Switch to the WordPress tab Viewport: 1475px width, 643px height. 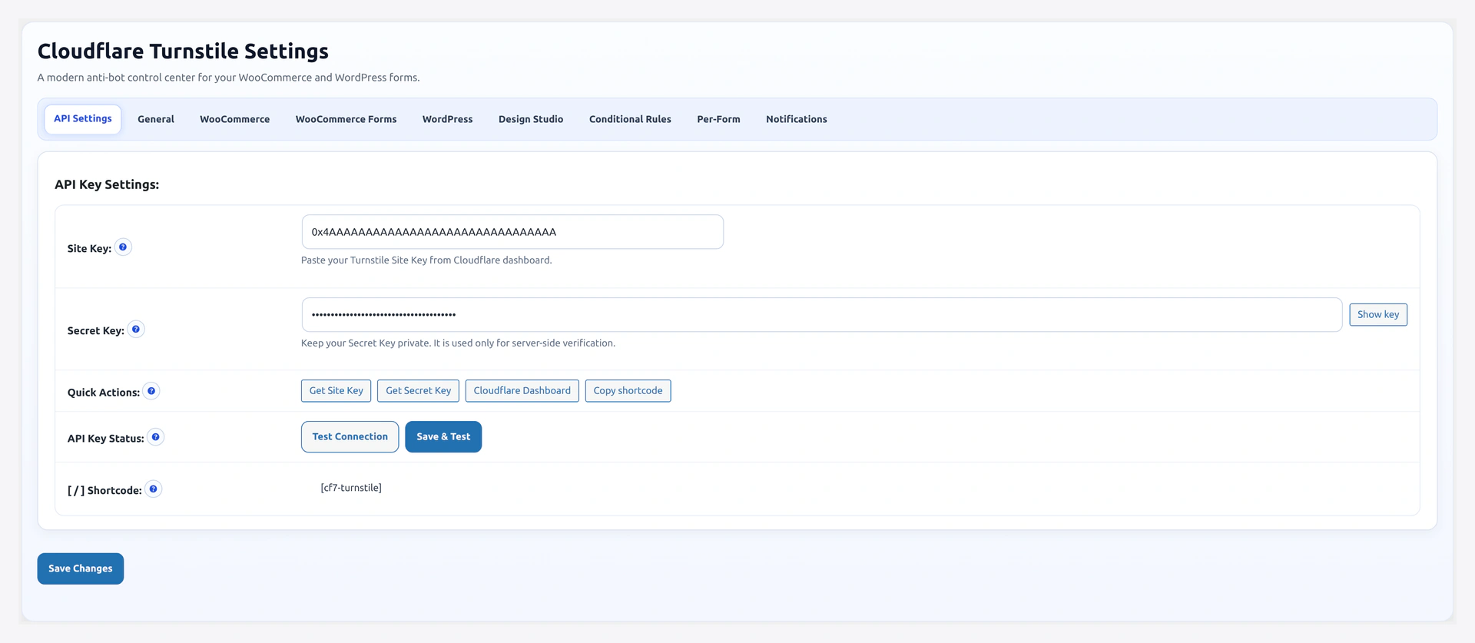click(448, 119)
